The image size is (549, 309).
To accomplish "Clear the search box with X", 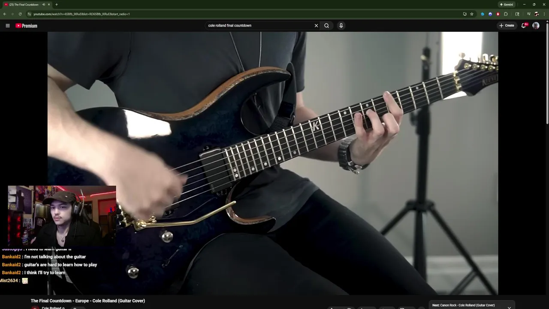I will 316,26.
